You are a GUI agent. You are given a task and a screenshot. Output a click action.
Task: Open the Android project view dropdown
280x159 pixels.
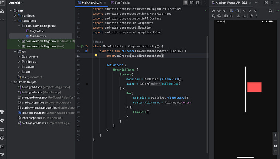click(x=16, y=3)
